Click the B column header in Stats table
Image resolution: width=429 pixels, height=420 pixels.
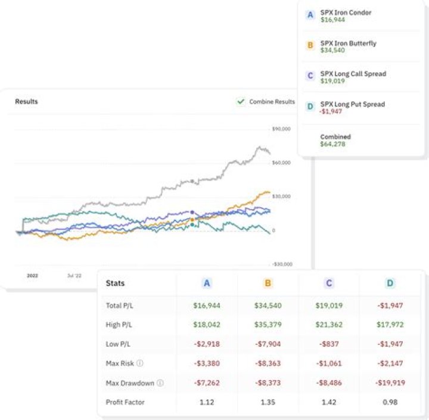pyautogui.click(x=268, y=284)
